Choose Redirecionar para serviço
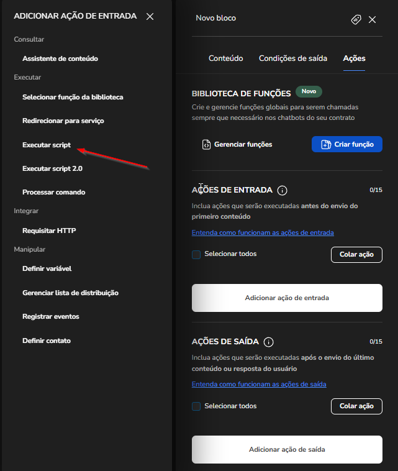 coord(63,121)
